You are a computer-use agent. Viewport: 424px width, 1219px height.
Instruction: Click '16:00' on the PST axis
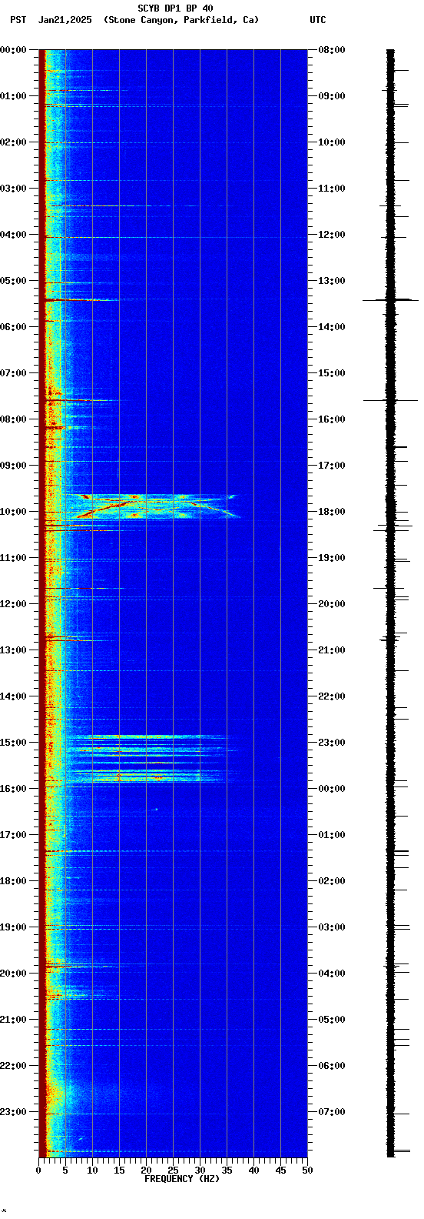pos(13,789)
